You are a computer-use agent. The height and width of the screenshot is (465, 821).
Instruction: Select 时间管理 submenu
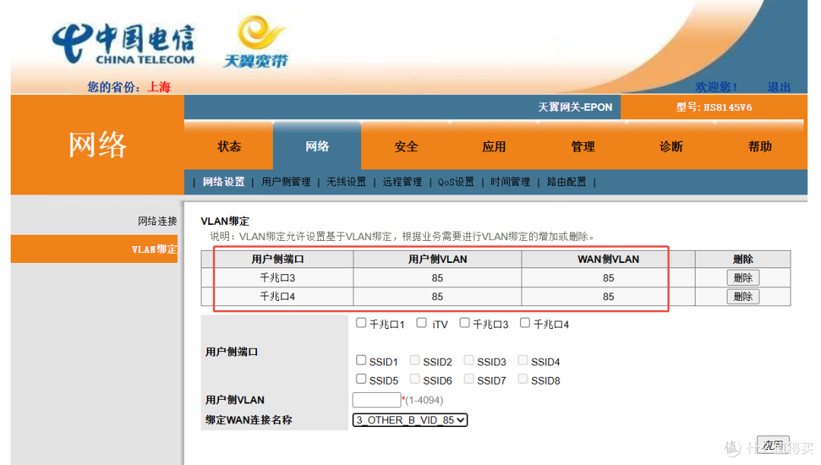tap(510, 182)
